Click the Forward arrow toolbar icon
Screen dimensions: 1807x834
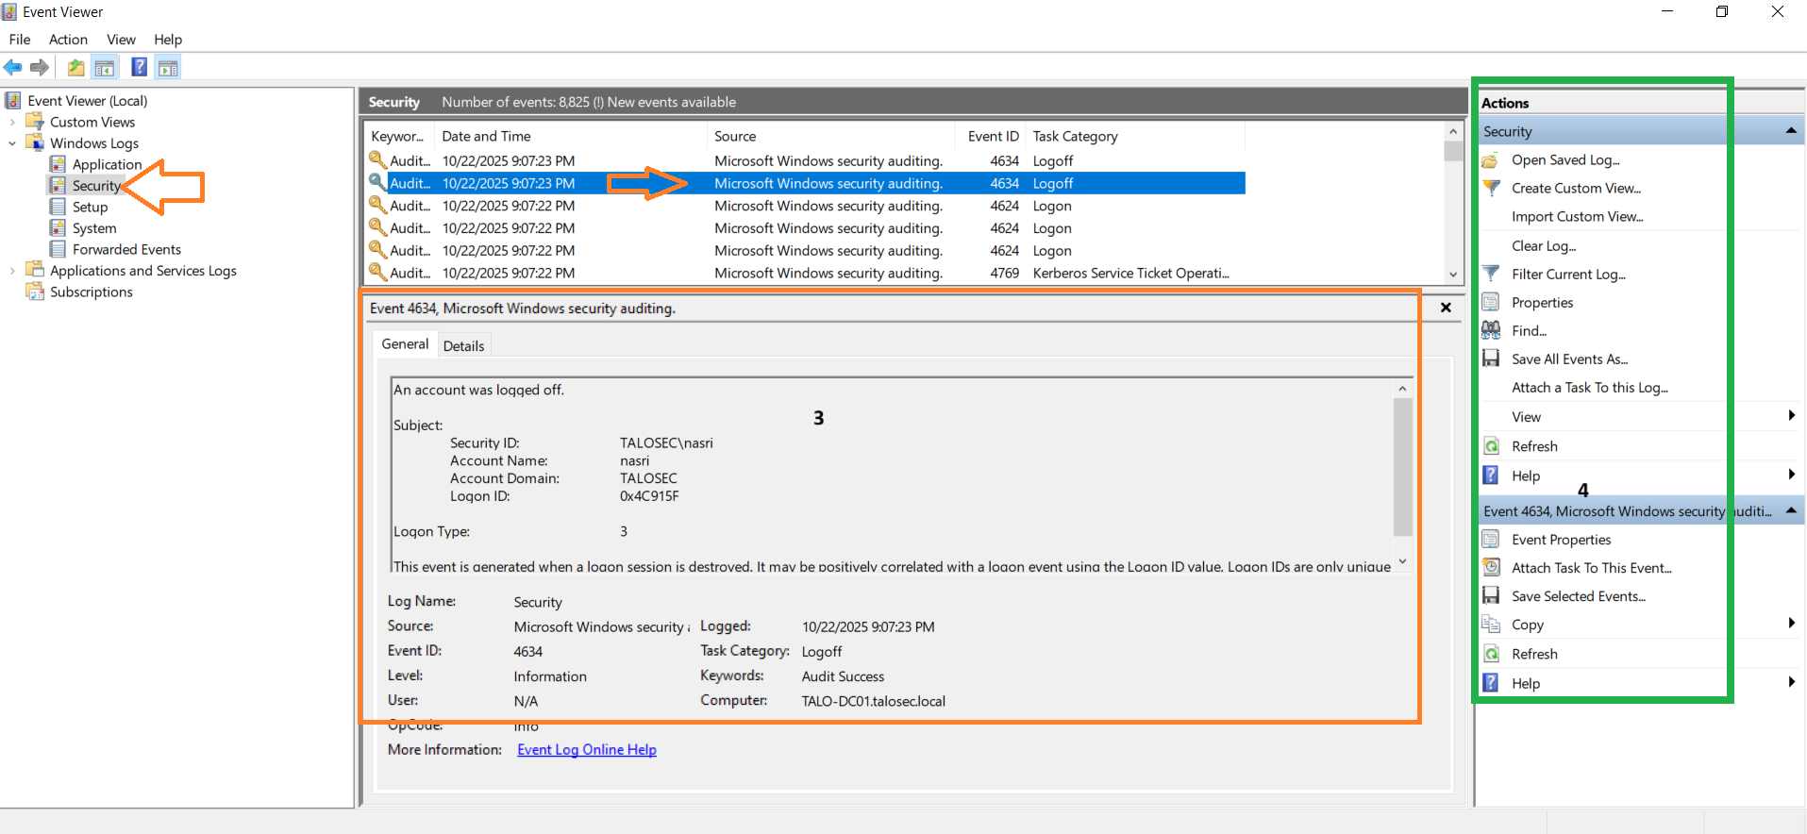[40, 67]
